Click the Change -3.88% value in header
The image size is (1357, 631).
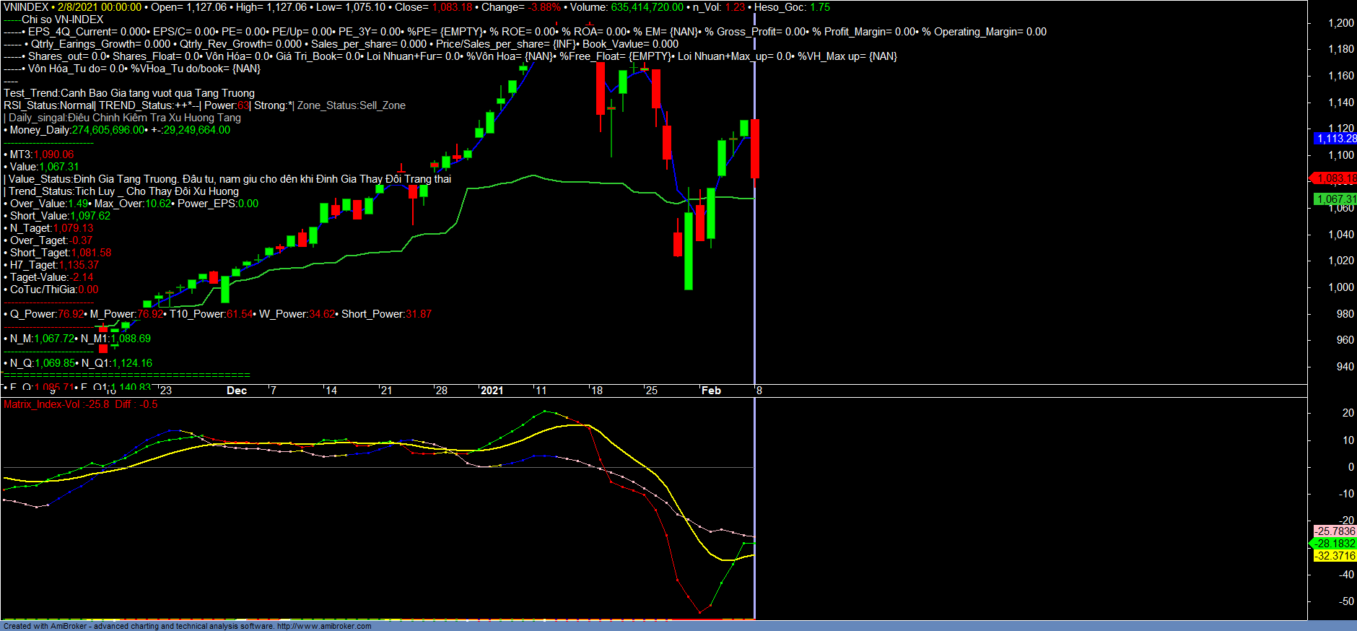(x=544, y=7)
